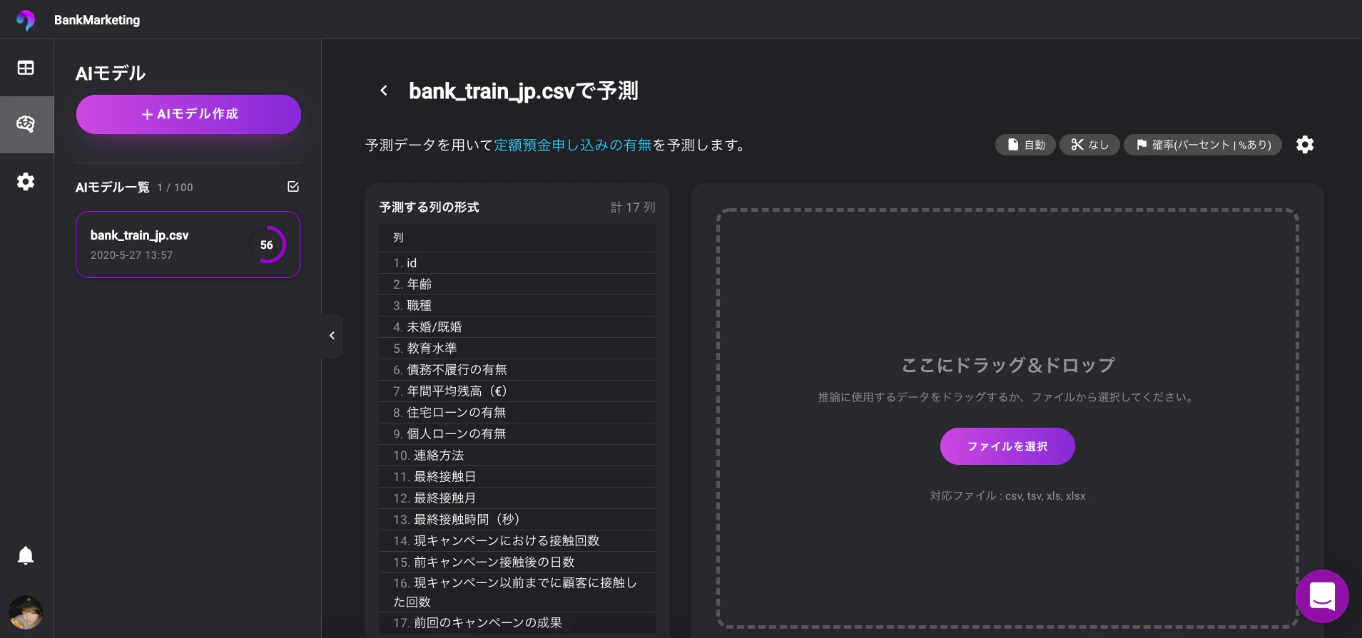Click the 計 17 列 count label
1362x638 pixels.
(x=633, y=207)
